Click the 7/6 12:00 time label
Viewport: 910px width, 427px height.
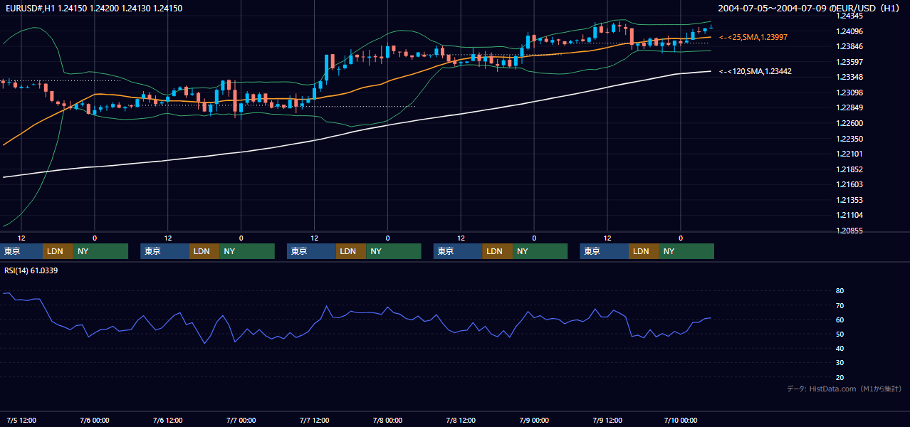(x=168, y=420)
